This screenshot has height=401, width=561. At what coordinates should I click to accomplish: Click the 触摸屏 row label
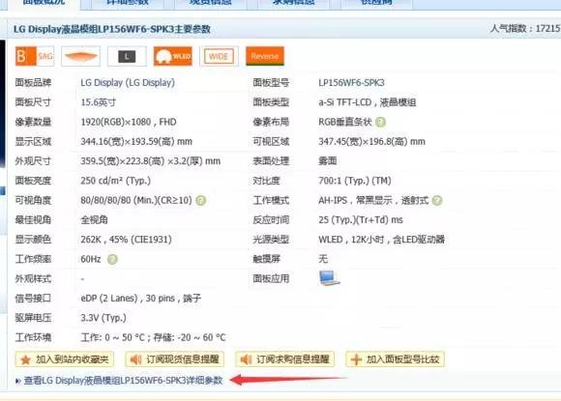pos(266,259)
